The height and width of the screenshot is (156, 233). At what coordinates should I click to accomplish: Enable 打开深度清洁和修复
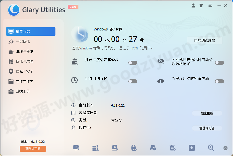click(x=133, y=62)
